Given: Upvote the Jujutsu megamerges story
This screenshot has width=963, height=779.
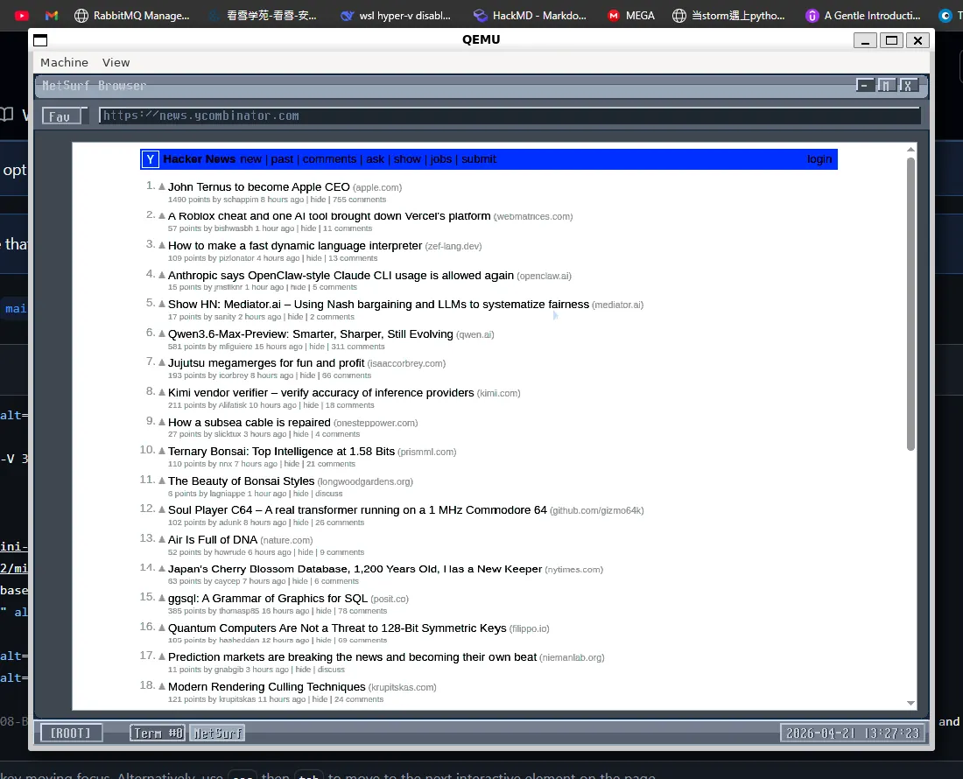Looking at the screenshot, I should [162, 362].
